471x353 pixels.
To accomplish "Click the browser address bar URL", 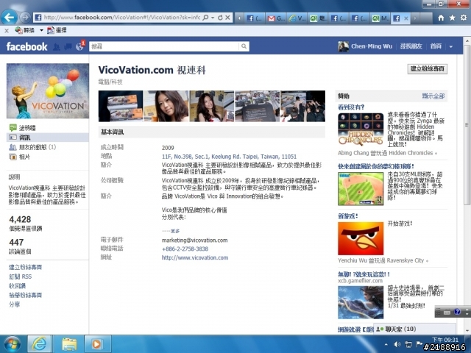I will coord(122,18).
